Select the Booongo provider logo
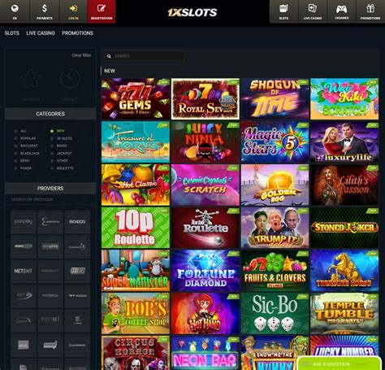The image size is (385, 370). [77, 222]
